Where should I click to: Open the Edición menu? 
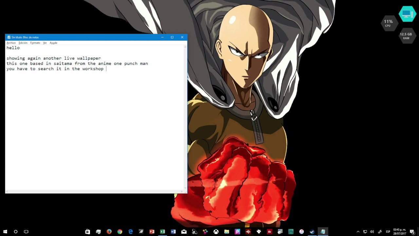[23, 43]
